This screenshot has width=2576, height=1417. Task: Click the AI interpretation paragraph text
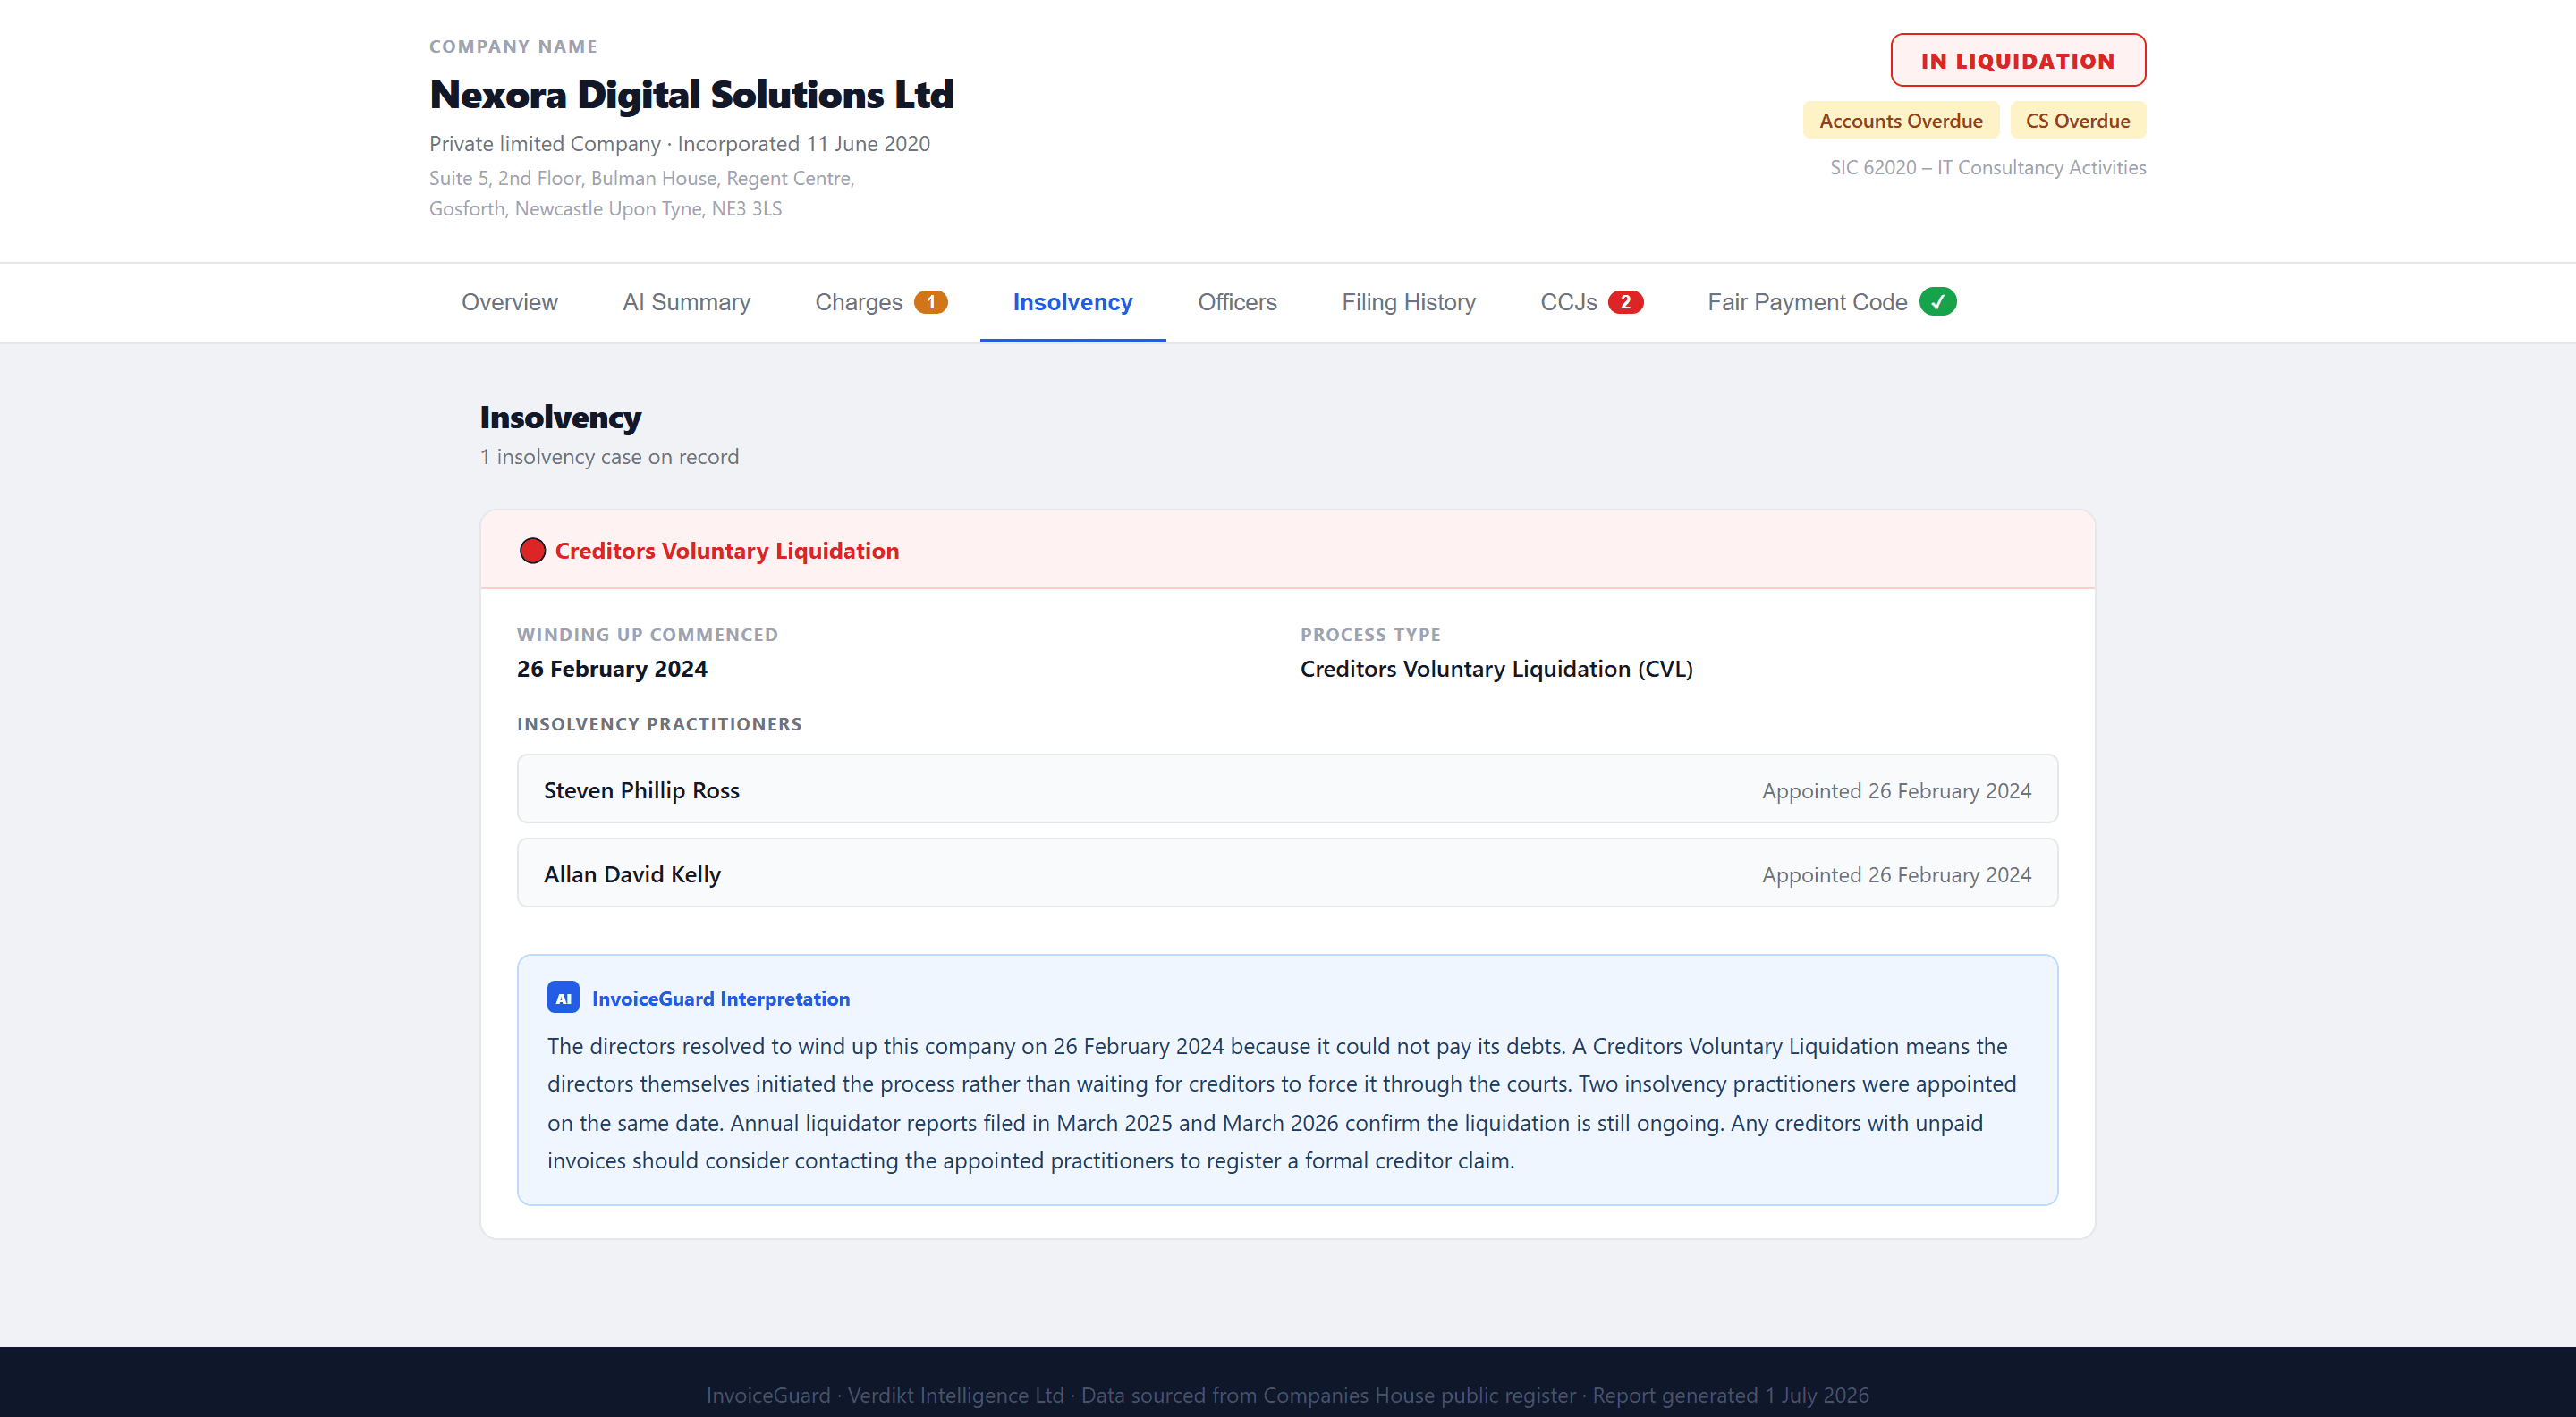click(1281, 1103)
